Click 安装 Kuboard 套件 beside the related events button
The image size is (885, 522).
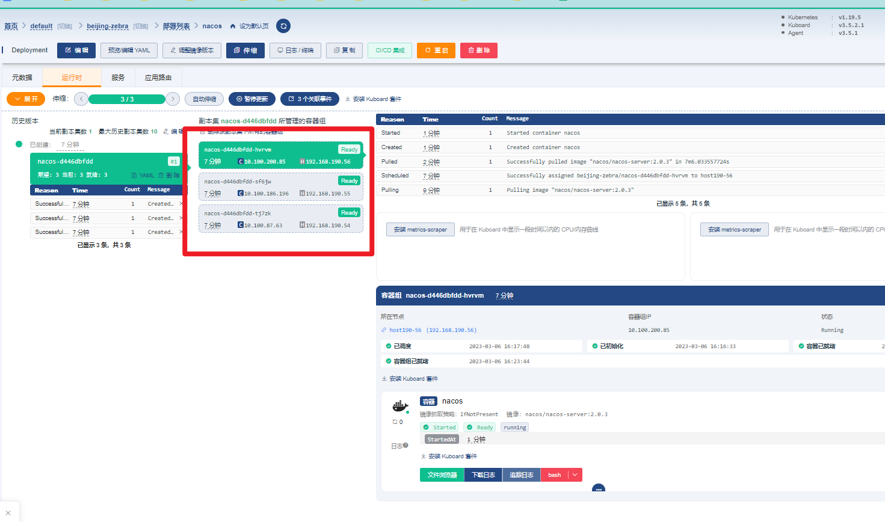(373, 99)
